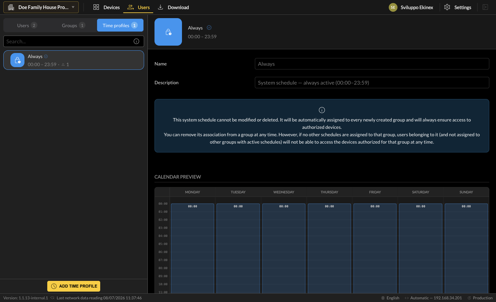Viewport: 496px width, 302px height.
Task: Click the CALENDAR PREVIEW heading
Action: click(x=178, y=177)
